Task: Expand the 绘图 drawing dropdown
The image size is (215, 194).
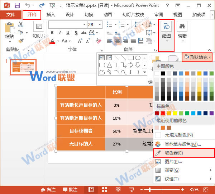Action: pos(167,41)
